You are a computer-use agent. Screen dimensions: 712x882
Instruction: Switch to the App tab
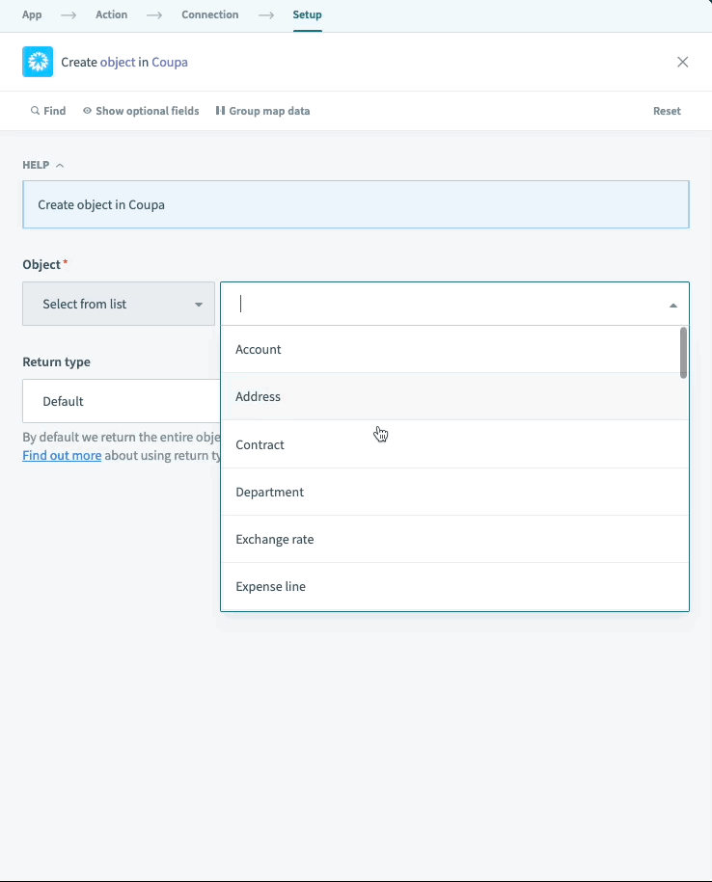pyautogui.click(x=32, y=14)
